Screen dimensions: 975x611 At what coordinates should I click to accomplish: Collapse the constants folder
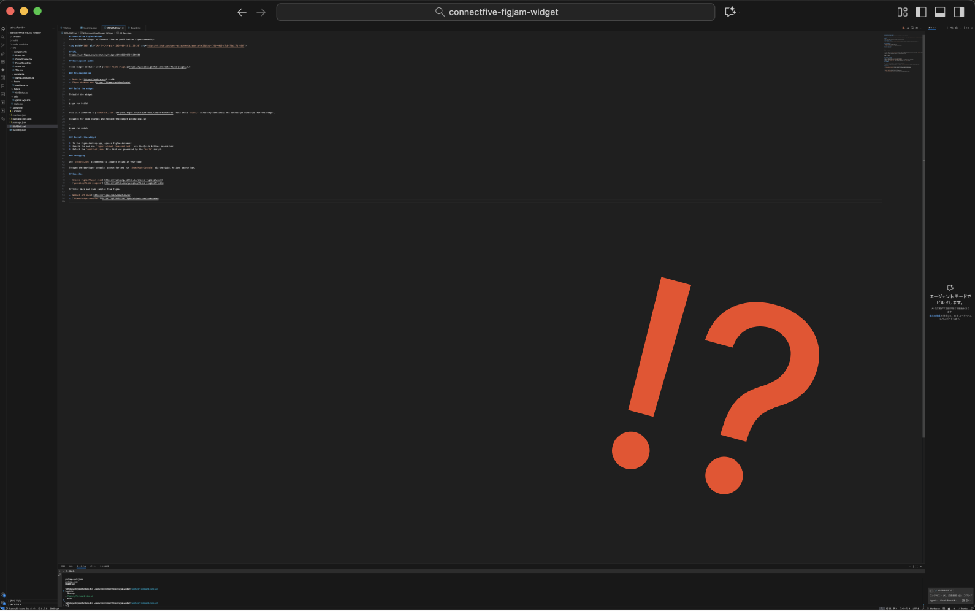[18, 74]
